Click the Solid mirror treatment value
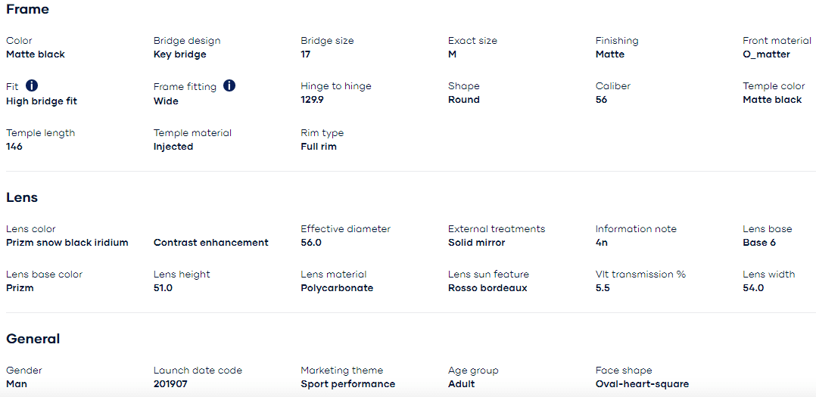Screen dimensions: 816x397 (x=476, y=243)
